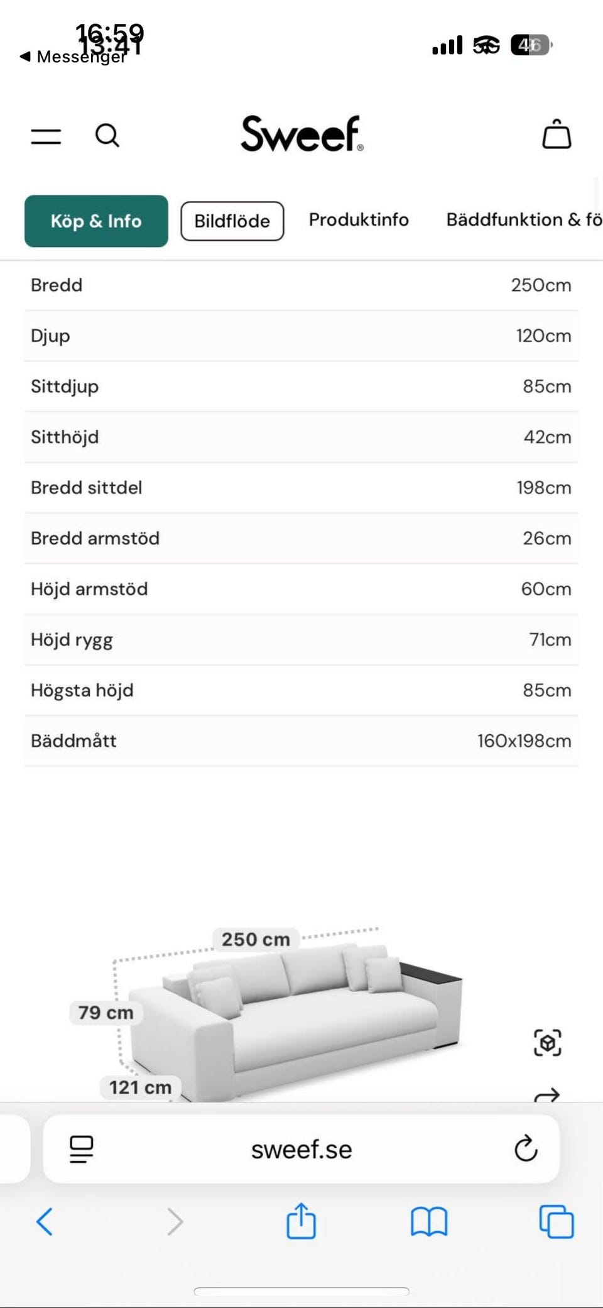Tap the Safari share icon
Screen dimensions: 603x1308
tap(301, 1221)
